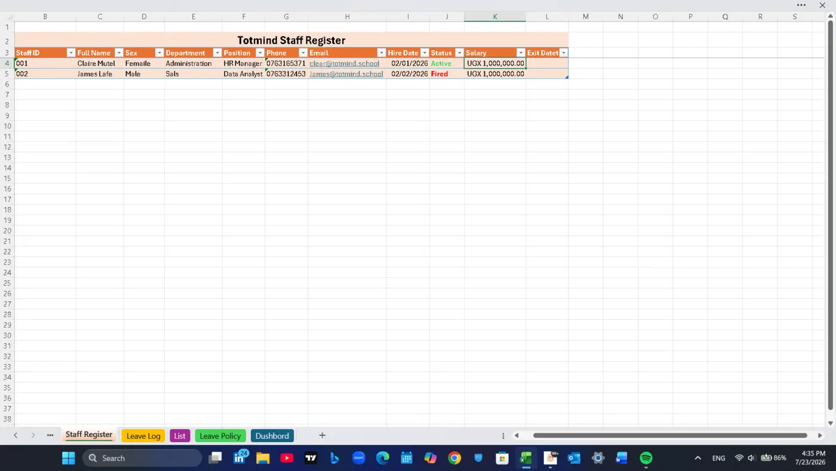Open the Status filter dropdown
Image resolution: width=836 pixels, height=471 pixels.
tap(459, 53)
